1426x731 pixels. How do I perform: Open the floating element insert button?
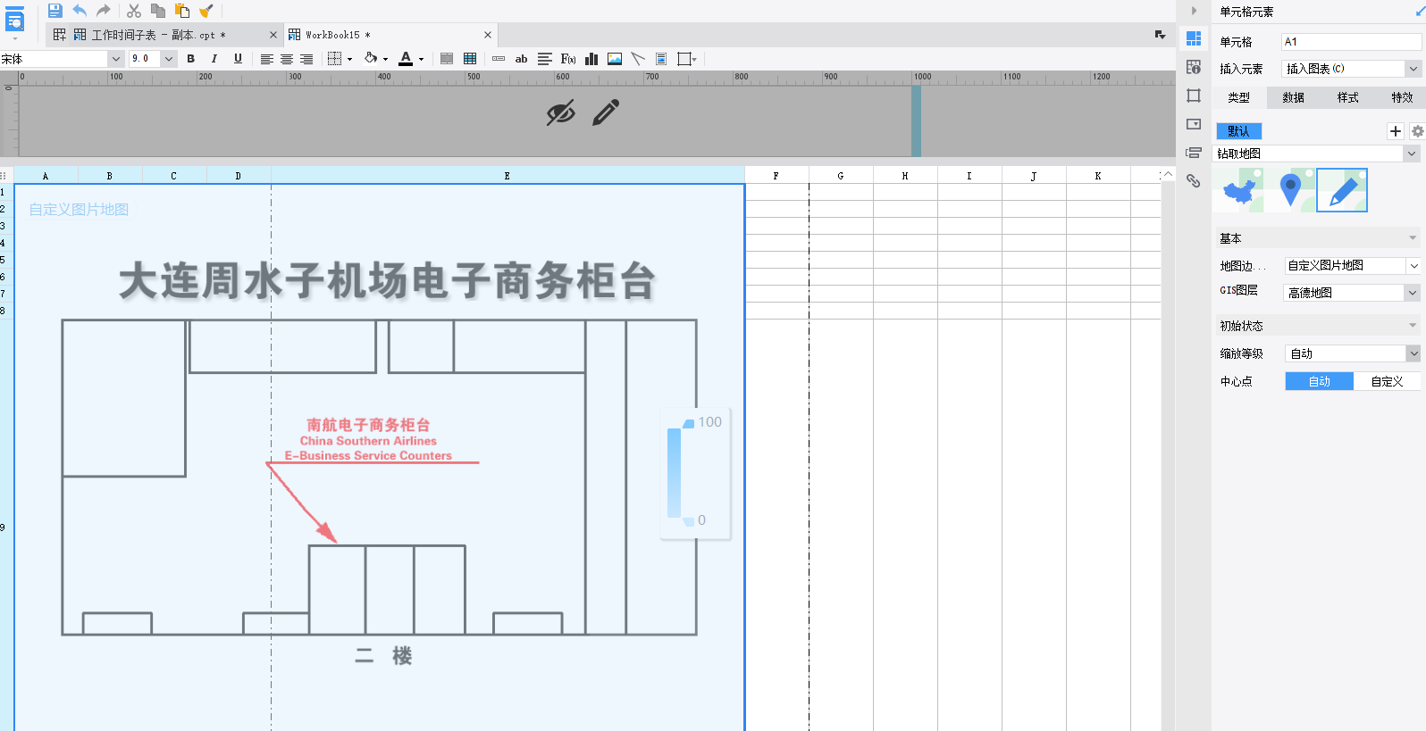pos(687,59)
